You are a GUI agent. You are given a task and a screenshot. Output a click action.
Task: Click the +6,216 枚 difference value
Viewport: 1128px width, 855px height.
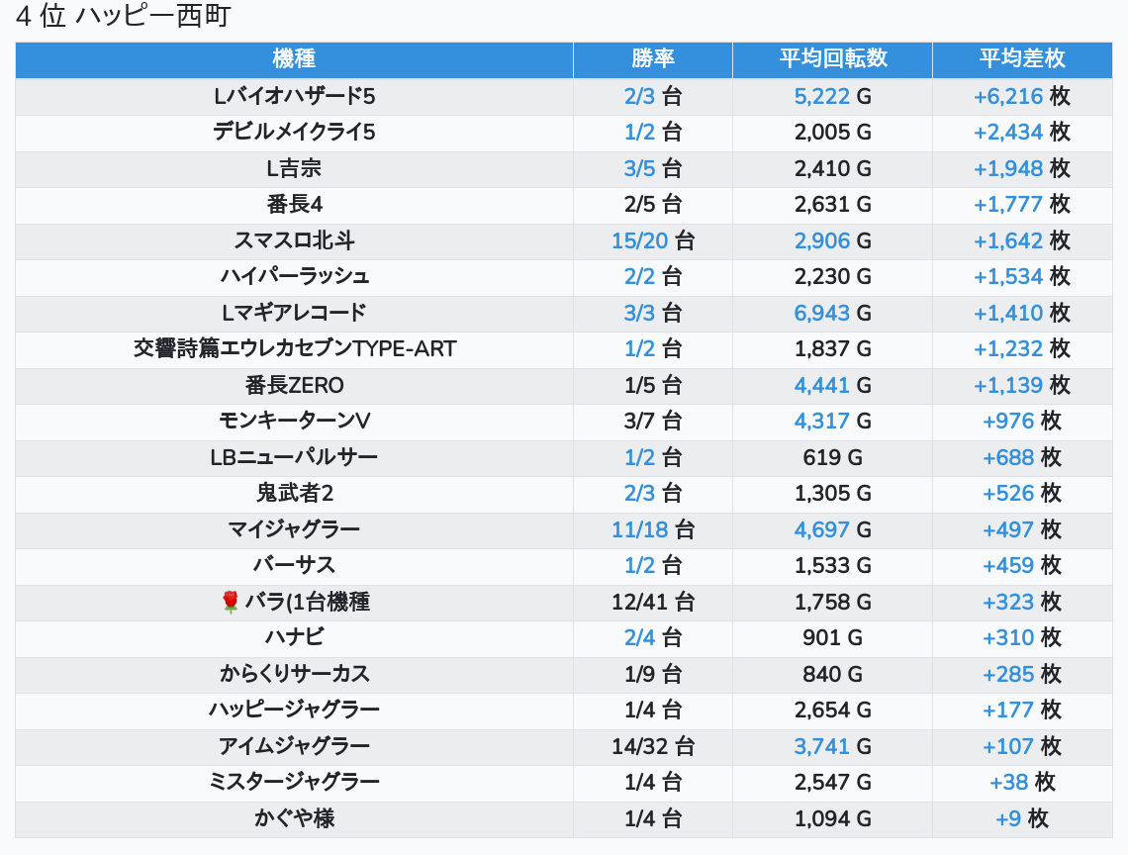coord(1021,96)
